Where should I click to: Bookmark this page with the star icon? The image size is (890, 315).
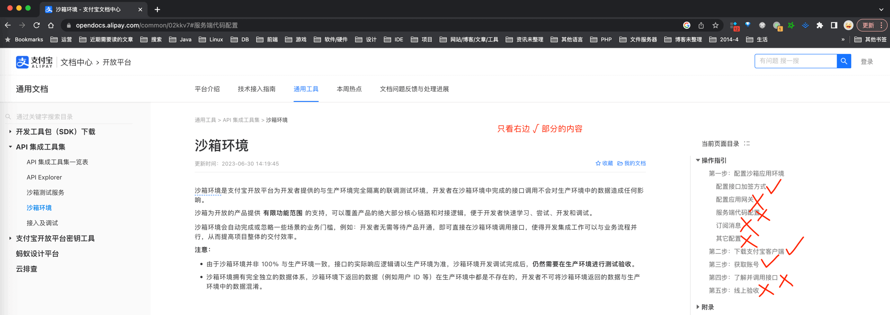click(715, 25)
